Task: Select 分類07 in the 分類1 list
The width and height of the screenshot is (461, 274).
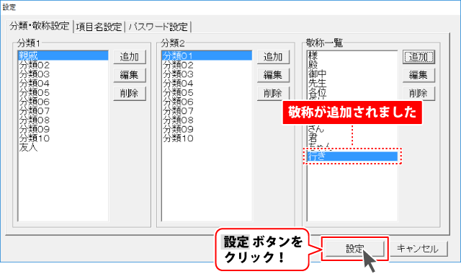Action: click(x=63, y=110)
